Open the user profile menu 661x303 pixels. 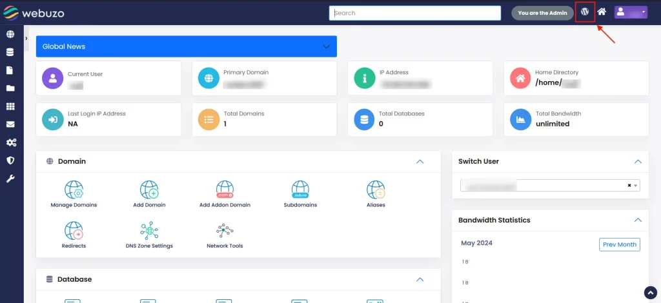[x=630, y=12]
